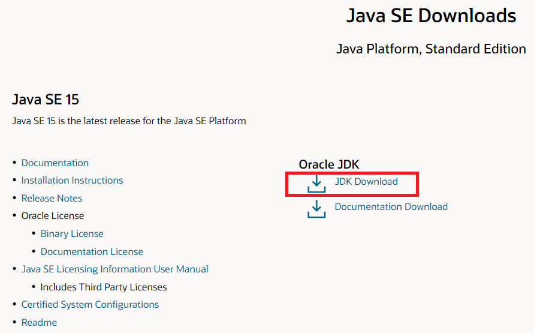
Task: Open the Documentation License link
Action: pos(92,251)
